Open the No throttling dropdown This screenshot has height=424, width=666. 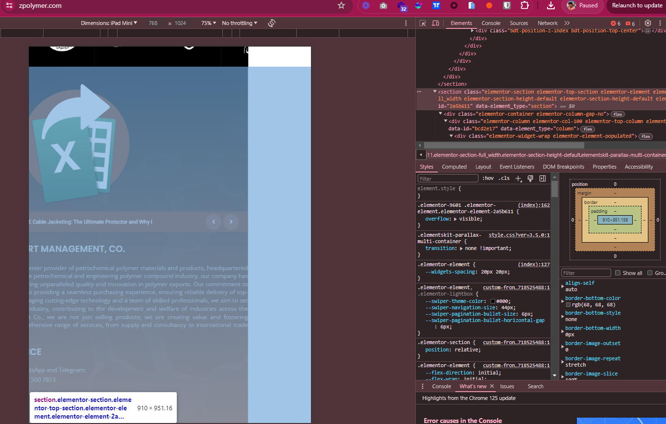239,23
